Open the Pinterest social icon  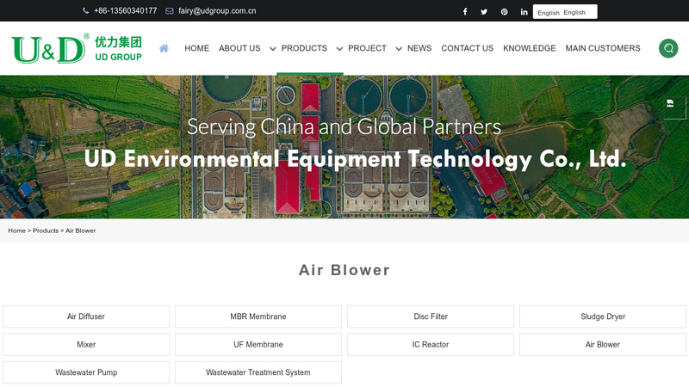[505, 12]
